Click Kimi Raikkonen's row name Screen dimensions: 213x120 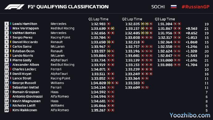point(25,110)
